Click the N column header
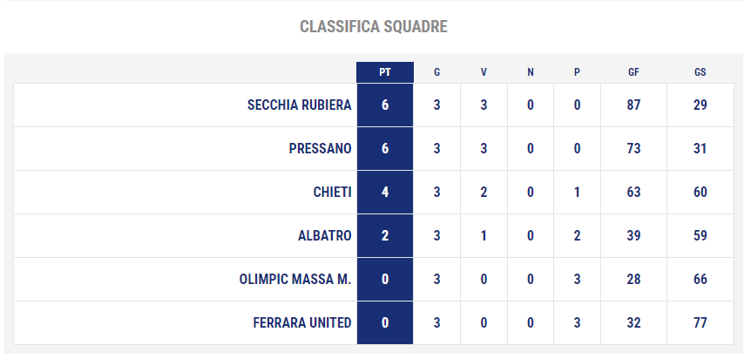Image resolution: width=751 pixels, height=359 pixels. tap(531, 72)
